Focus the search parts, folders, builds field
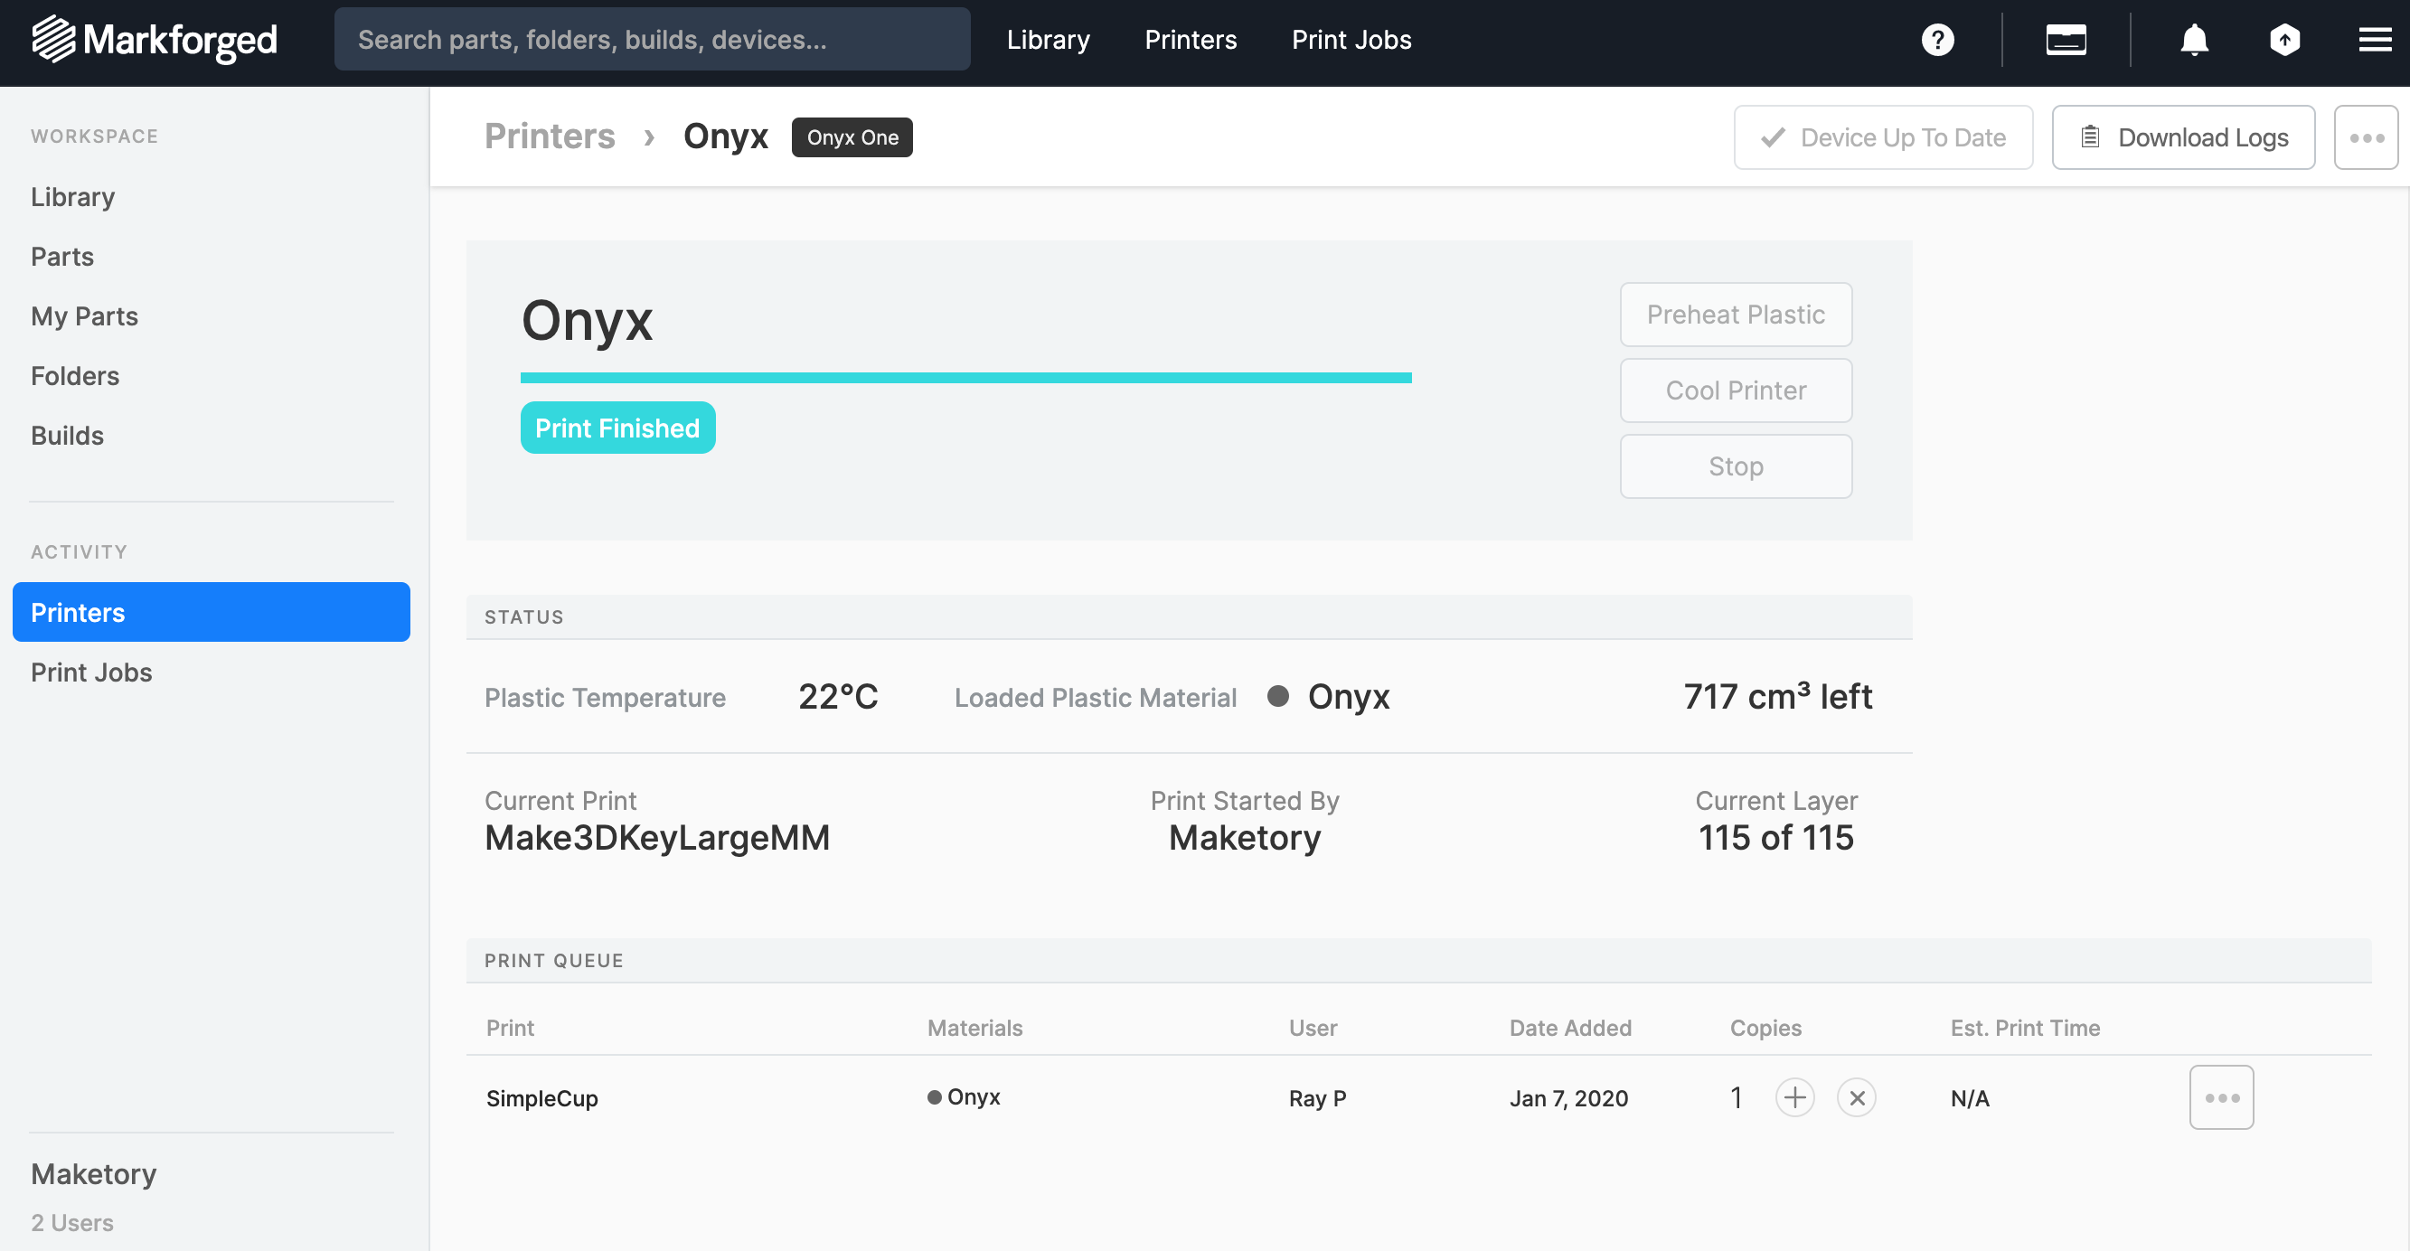 click(x=652, y=39)
